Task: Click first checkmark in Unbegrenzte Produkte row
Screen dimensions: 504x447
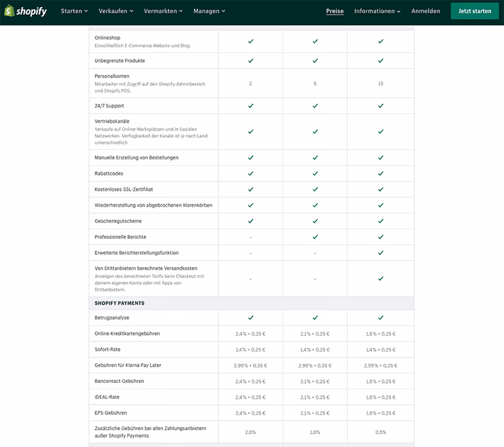Action: tap(250, 60)
